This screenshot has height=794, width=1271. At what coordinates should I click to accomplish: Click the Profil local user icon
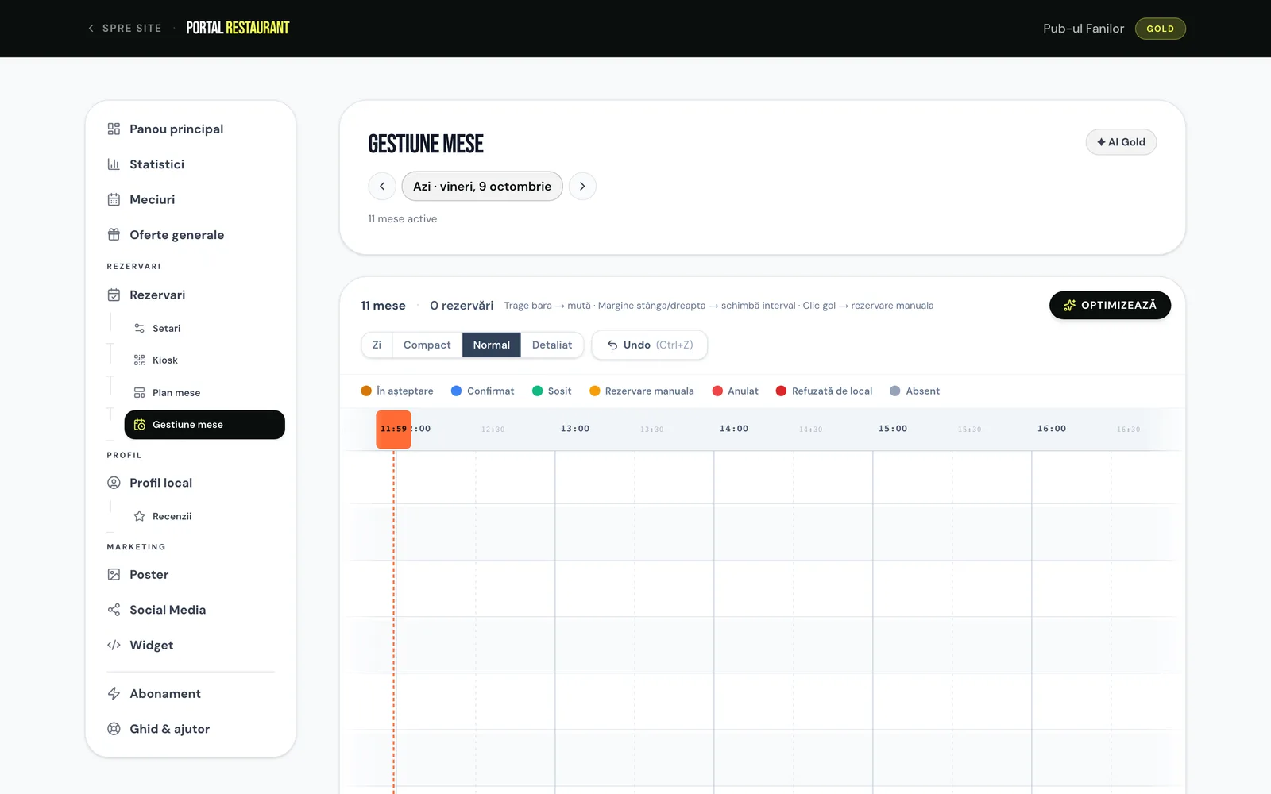pyautogui.click(x=114, y=483)
